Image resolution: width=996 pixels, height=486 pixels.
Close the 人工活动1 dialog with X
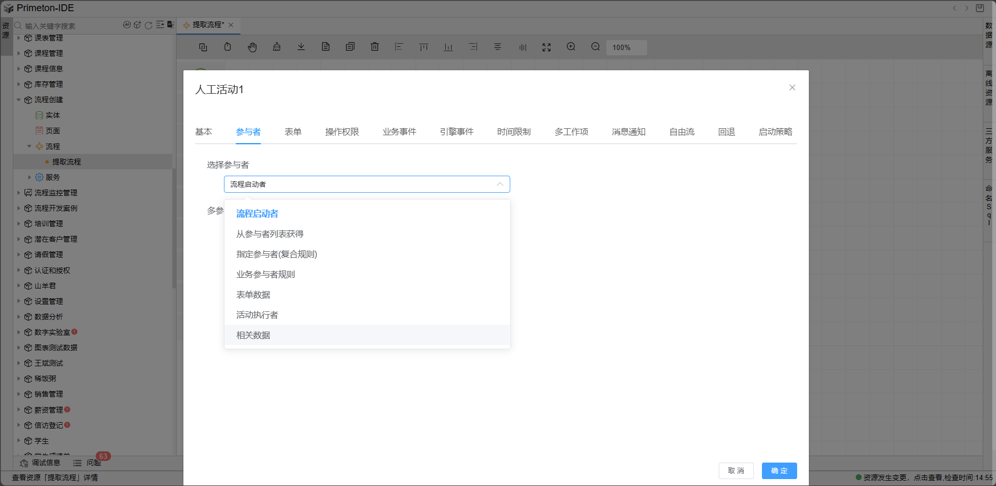coord(792,88)
